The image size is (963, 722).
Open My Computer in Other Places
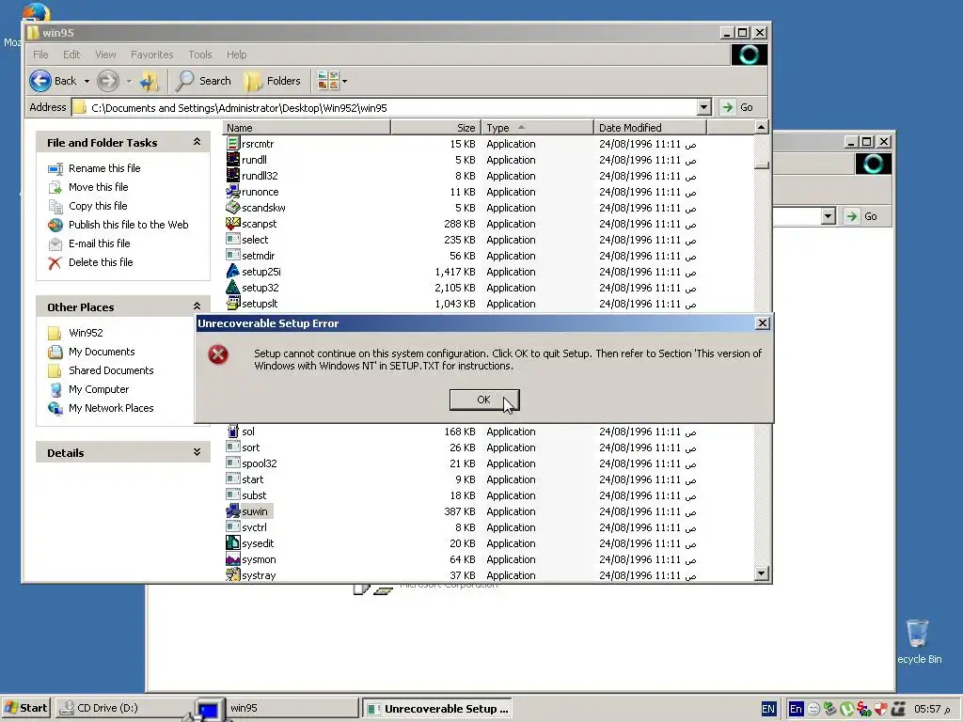click(x=98, y=389)
